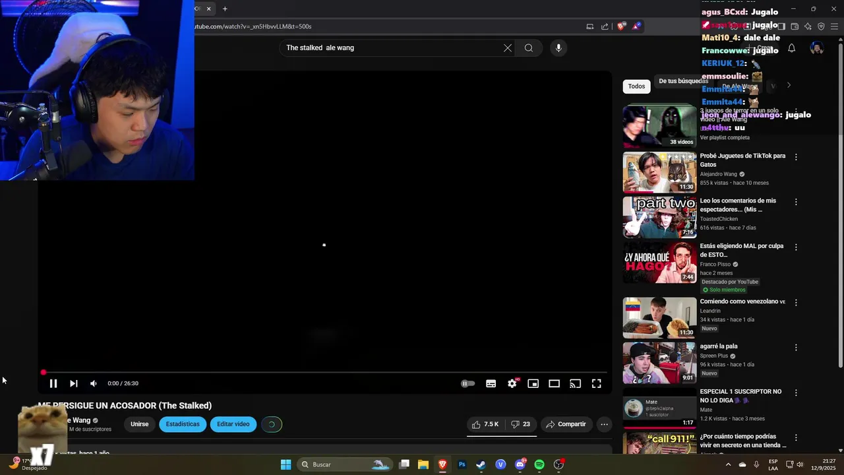The height and width of the screenshot is (475, 844).
Task: Open Brave Shields lion icon
Action: 621,26
